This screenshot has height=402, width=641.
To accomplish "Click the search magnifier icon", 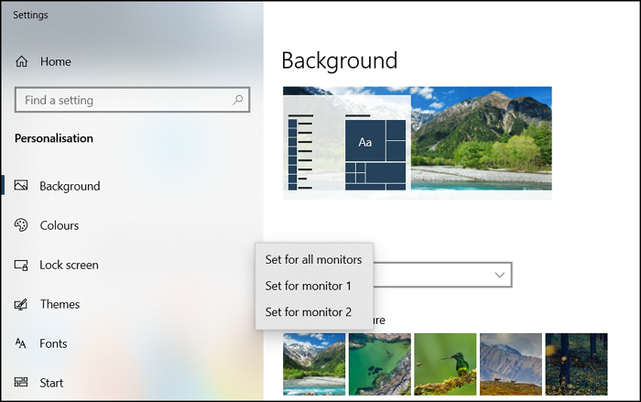I will tap(237, 100).
